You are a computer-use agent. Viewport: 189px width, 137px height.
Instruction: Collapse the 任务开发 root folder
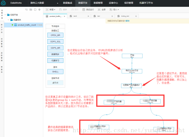(x=5, y=15)
